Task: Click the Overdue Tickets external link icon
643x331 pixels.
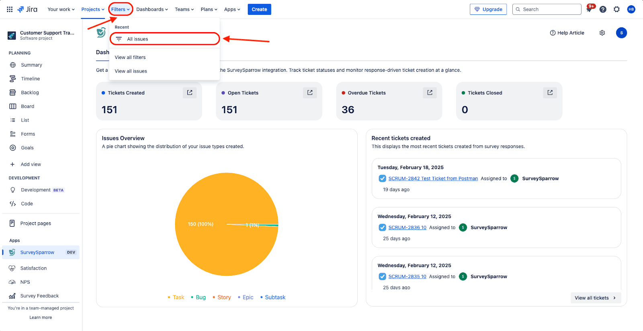Action: pos(430,93)
